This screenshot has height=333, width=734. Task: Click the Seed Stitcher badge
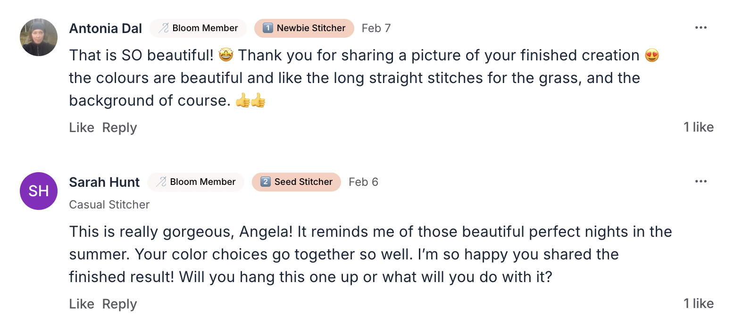tap(296, 182)
